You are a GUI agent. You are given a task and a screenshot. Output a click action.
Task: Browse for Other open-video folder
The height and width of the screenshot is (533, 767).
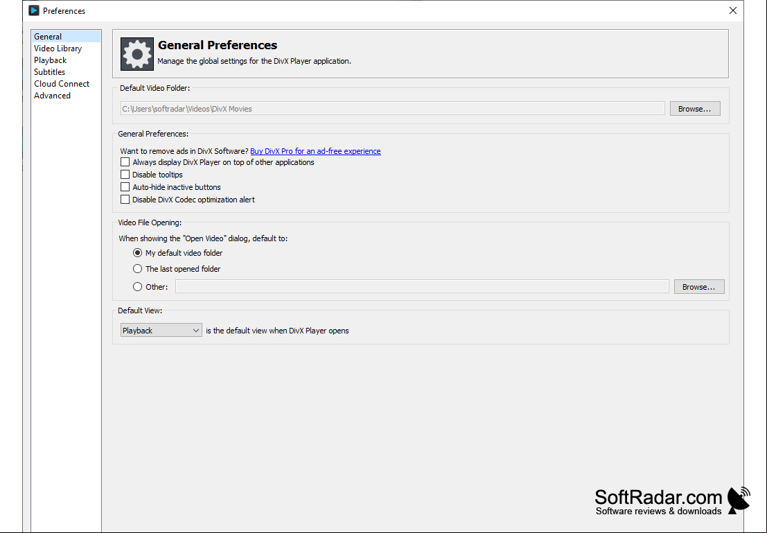698,286
